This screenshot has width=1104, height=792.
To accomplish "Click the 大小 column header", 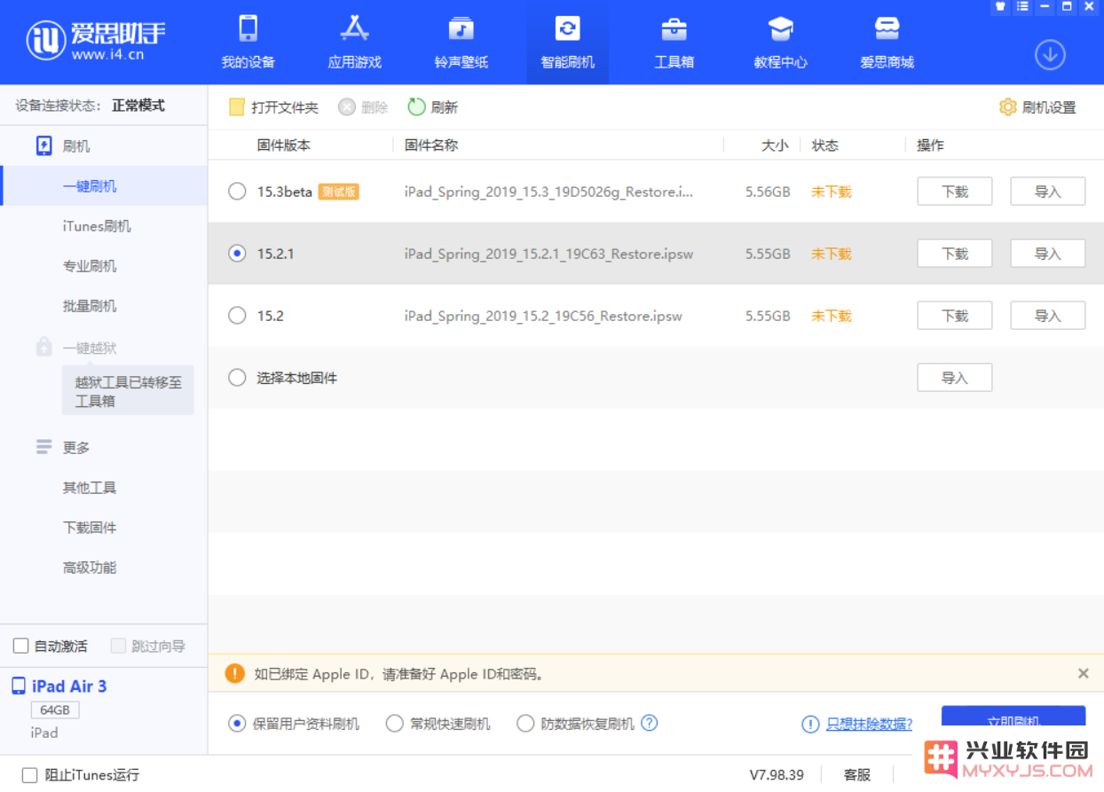I will tap(775, 145).
